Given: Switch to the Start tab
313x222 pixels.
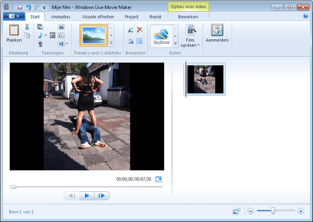Looking at the screenshot, I should 35,17.
